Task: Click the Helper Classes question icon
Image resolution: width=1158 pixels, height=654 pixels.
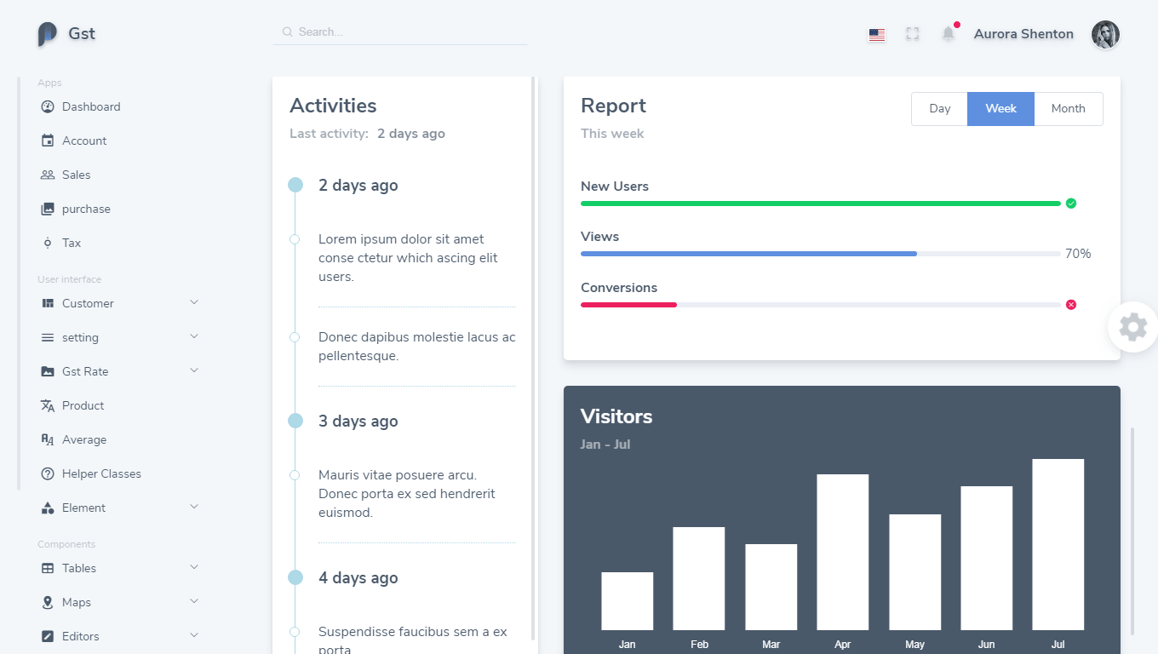Action: (x=48, y=473)
